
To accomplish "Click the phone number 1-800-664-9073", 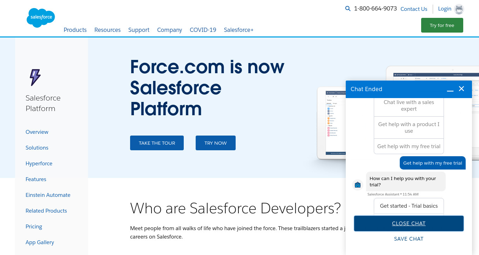I will point(375,9).
